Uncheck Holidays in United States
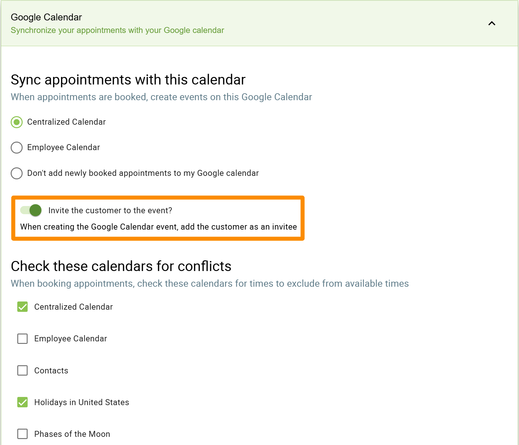 (x=22, y=402)
